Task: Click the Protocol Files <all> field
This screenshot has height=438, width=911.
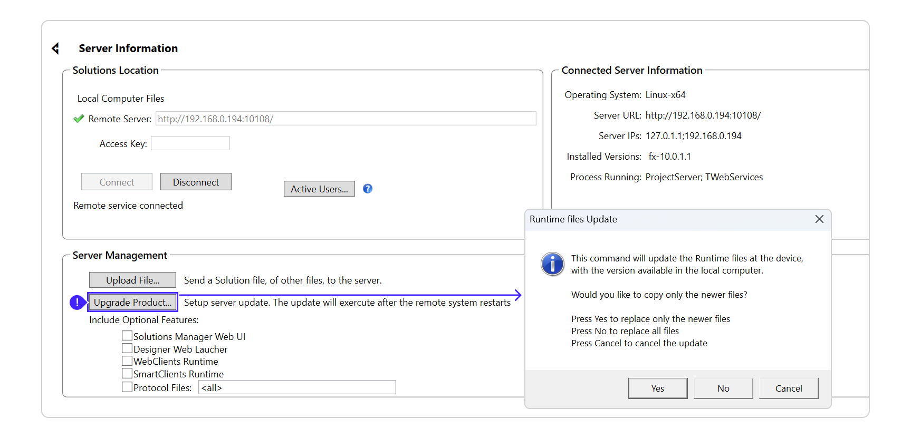Action: pyautogui.click(x=296, y=387)
